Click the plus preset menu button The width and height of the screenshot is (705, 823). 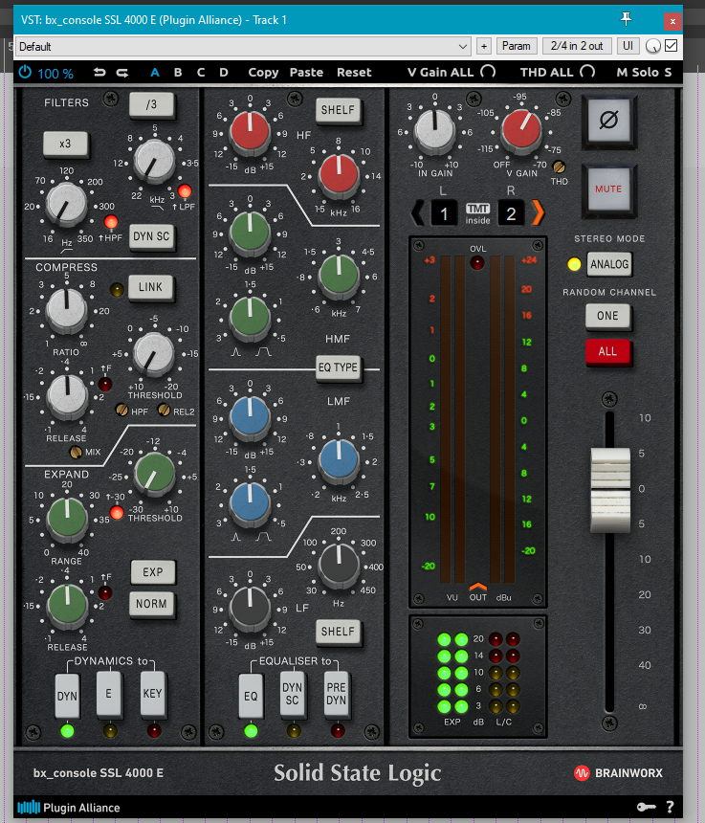484,46
